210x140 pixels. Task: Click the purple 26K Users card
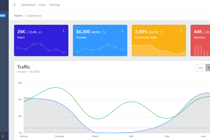pos(41,40)
